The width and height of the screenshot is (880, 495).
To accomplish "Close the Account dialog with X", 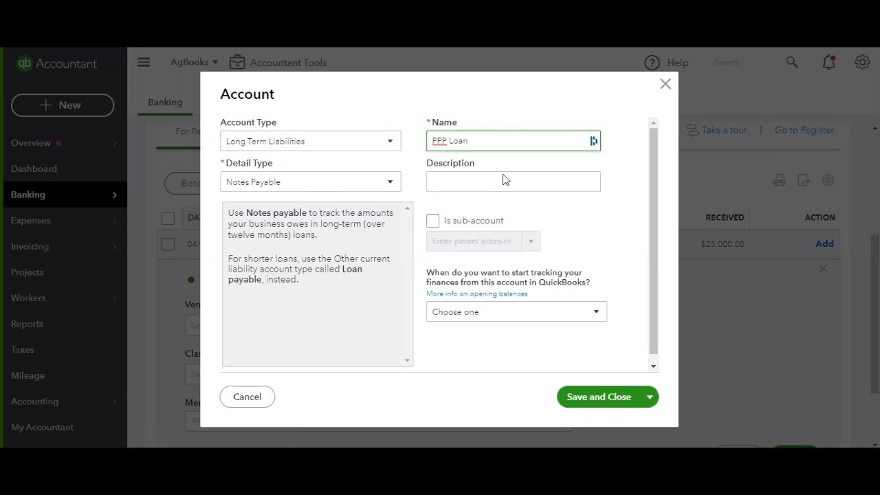I will pyautogui.click(x=665, y=84).
